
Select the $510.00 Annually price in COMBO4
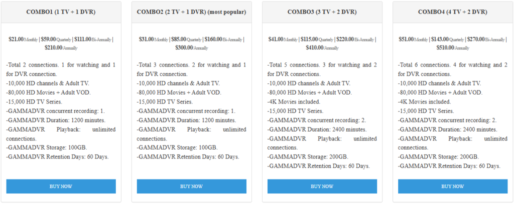[x=452, y=48]
